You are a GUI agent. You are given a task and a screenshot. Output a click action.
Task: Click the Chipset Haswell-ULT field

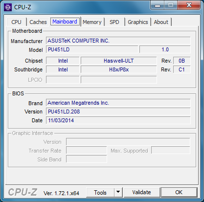pyautogui.click(x=119, y=61)
